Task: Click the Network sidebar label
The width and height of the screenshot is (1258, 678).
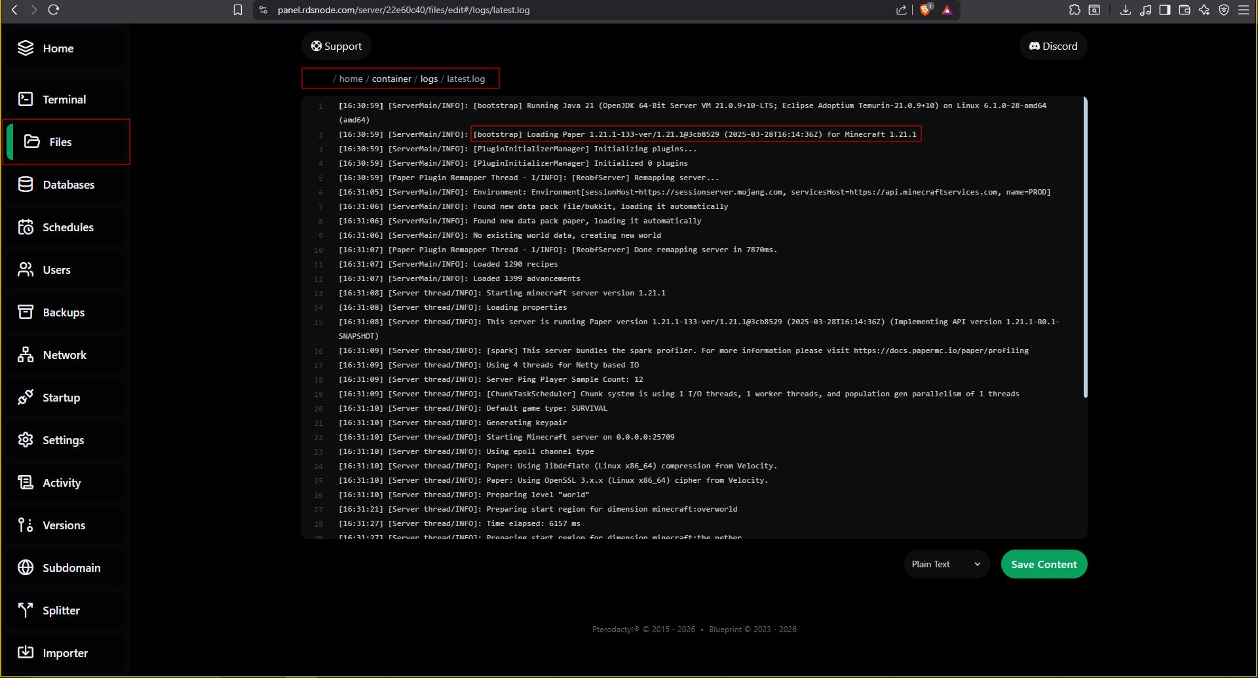Action: coord(65,355)
